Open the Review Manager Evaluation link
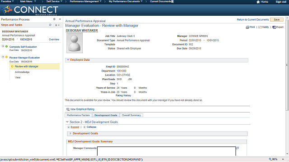Viewport: 289px width, 162px height. (x=24, y=58)
